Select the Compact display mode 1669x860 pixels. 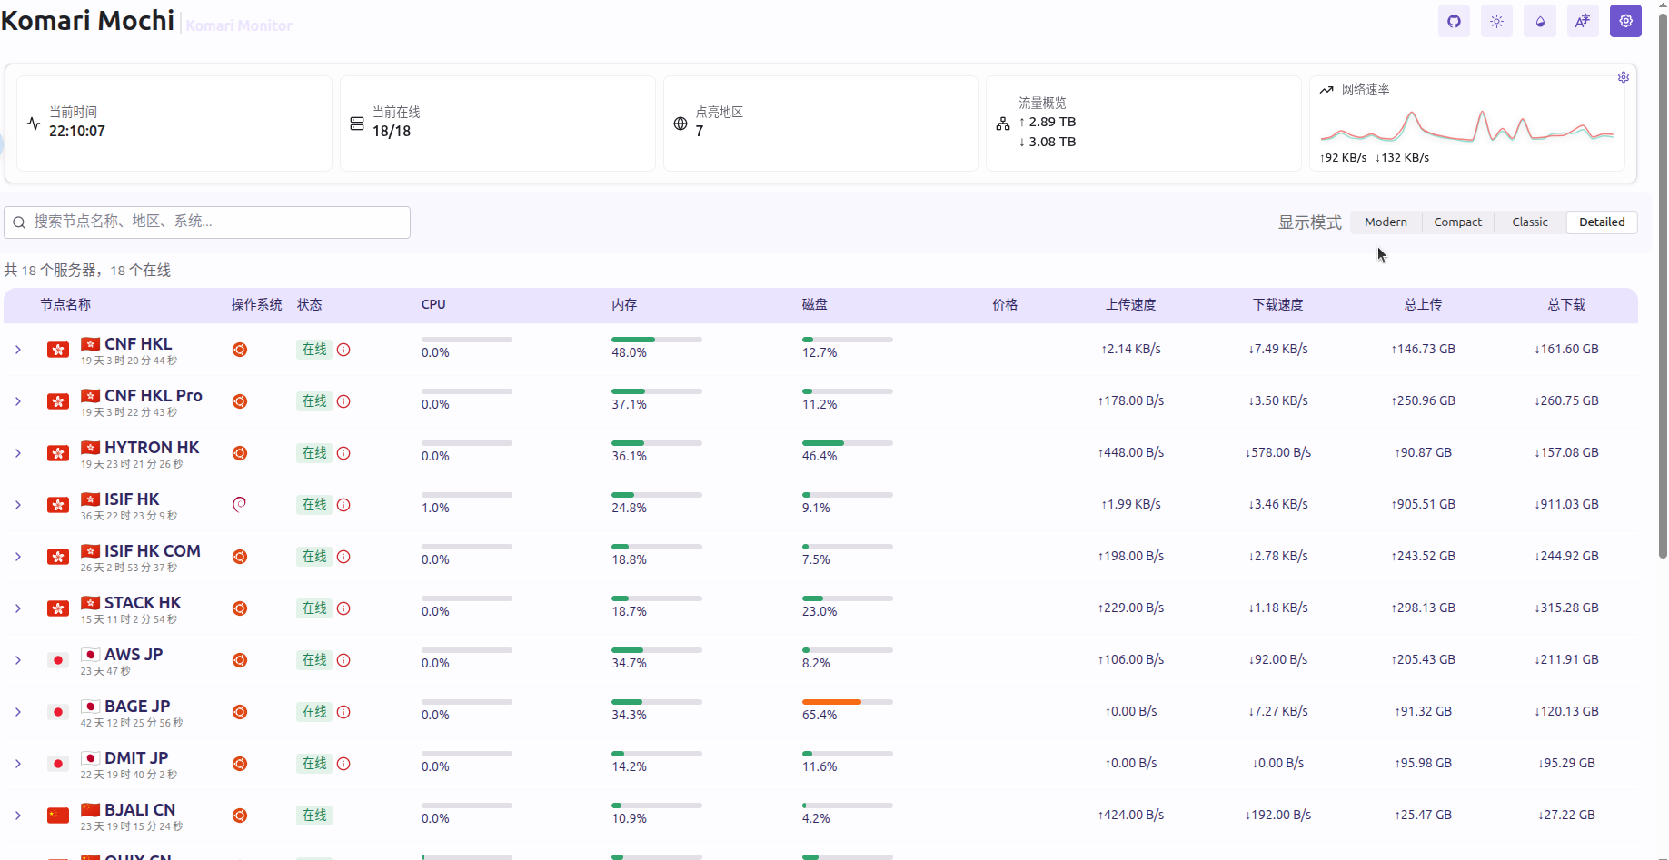point(1457,222)
